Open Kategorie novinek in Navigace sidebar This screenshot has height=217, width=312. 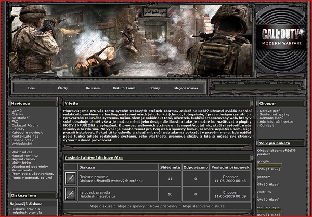pos(27,132)
